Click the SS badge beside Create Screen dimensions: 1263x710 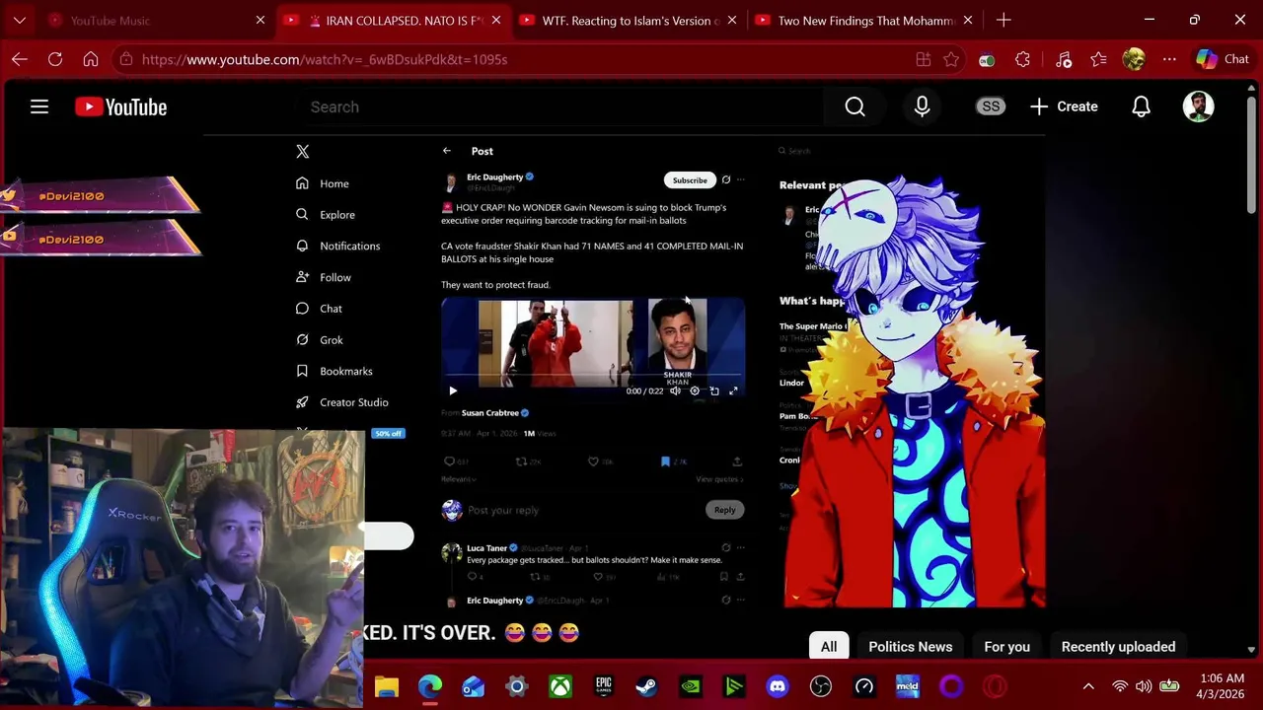tap(991, 106)
